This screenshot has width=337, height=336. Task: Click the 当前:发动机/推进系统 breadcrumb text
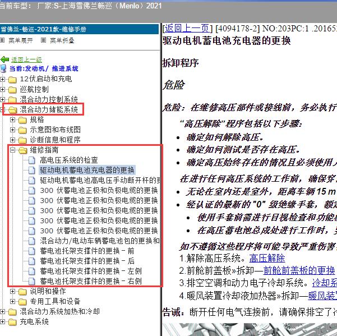coord(44,68)
